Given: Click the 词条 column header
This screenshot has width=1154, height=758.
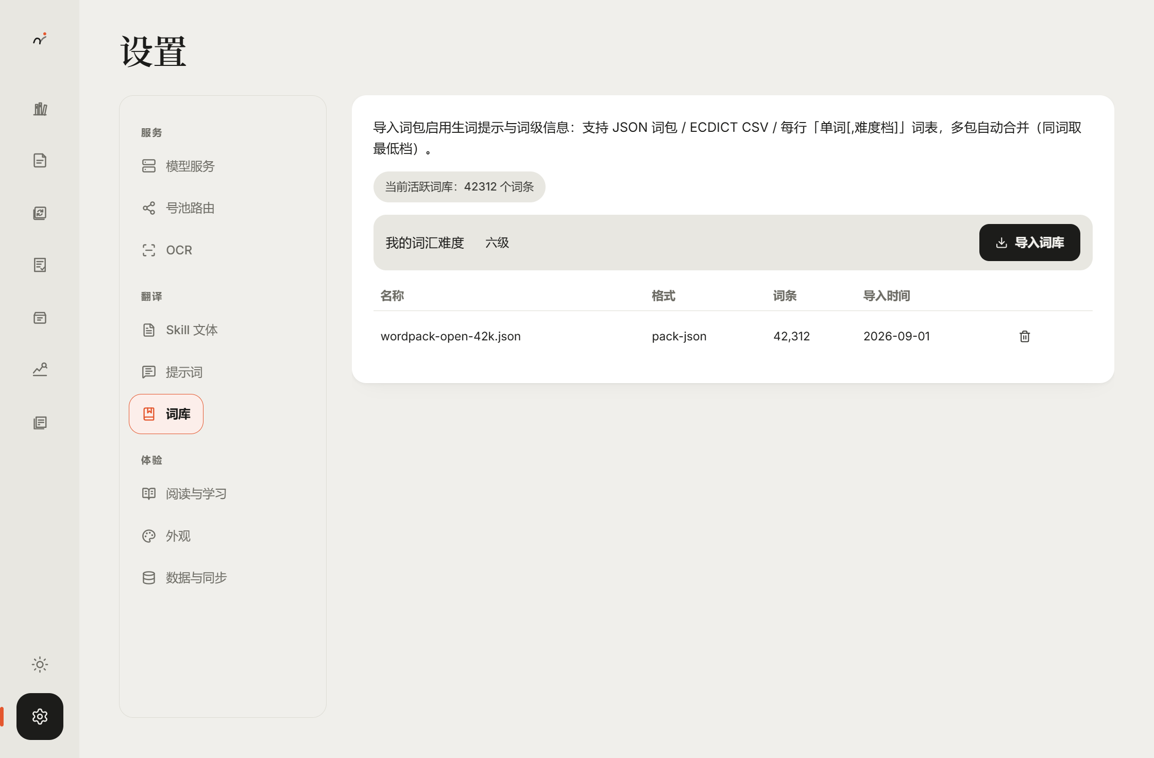Looking at the screenshot, I should click(x=785, y=296).
